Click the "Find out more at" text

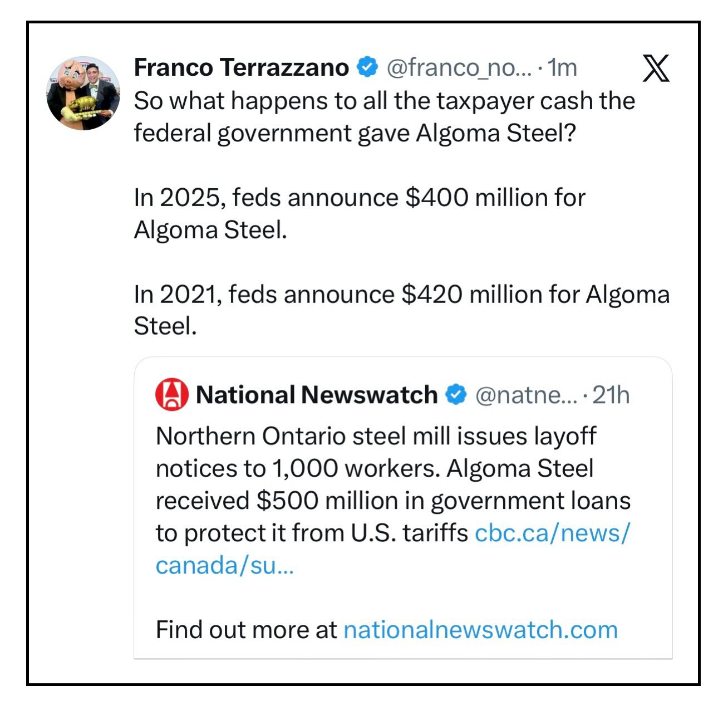coord(246,630)
